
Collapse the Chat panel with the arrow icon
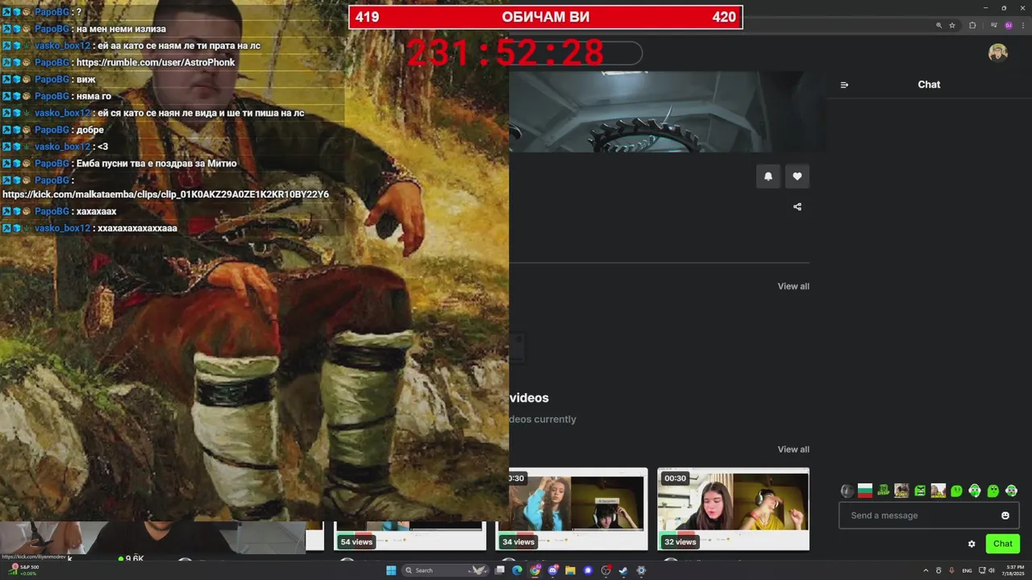click(x=844, y=85)
